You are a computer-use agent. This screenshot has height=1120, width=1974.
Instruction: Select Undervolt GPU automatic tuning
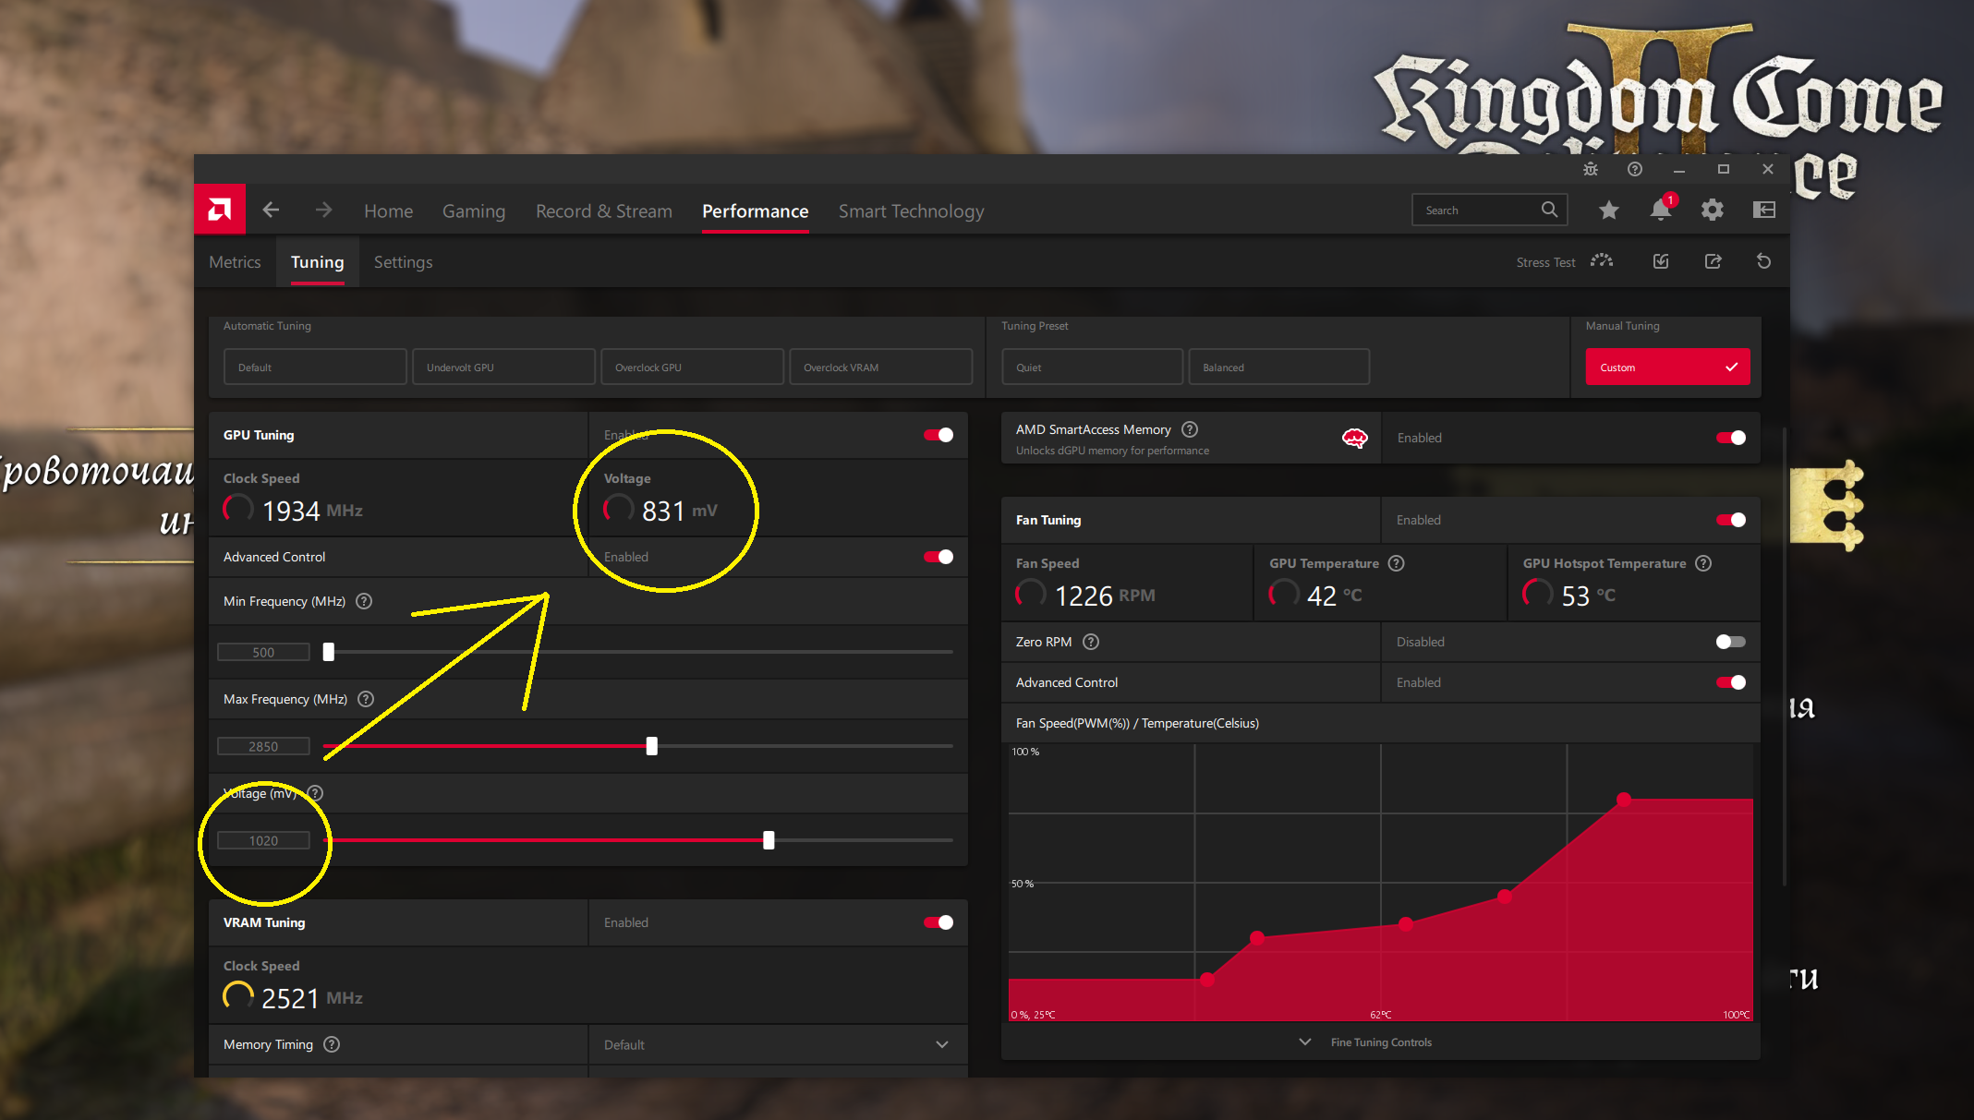tap(503, 367)
